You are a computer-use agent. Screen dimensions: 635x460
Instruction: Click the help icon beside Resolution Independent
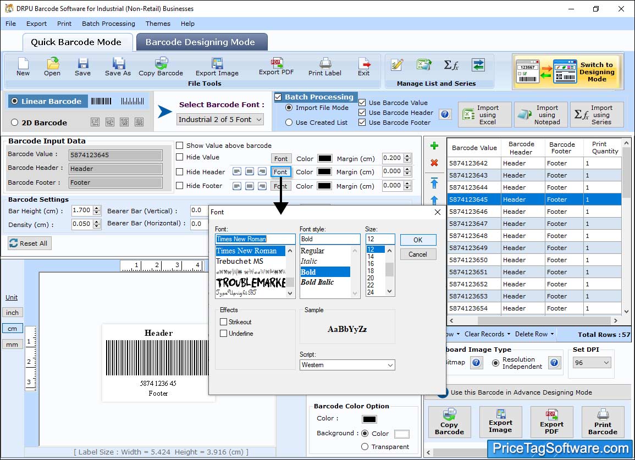(554, 363)
